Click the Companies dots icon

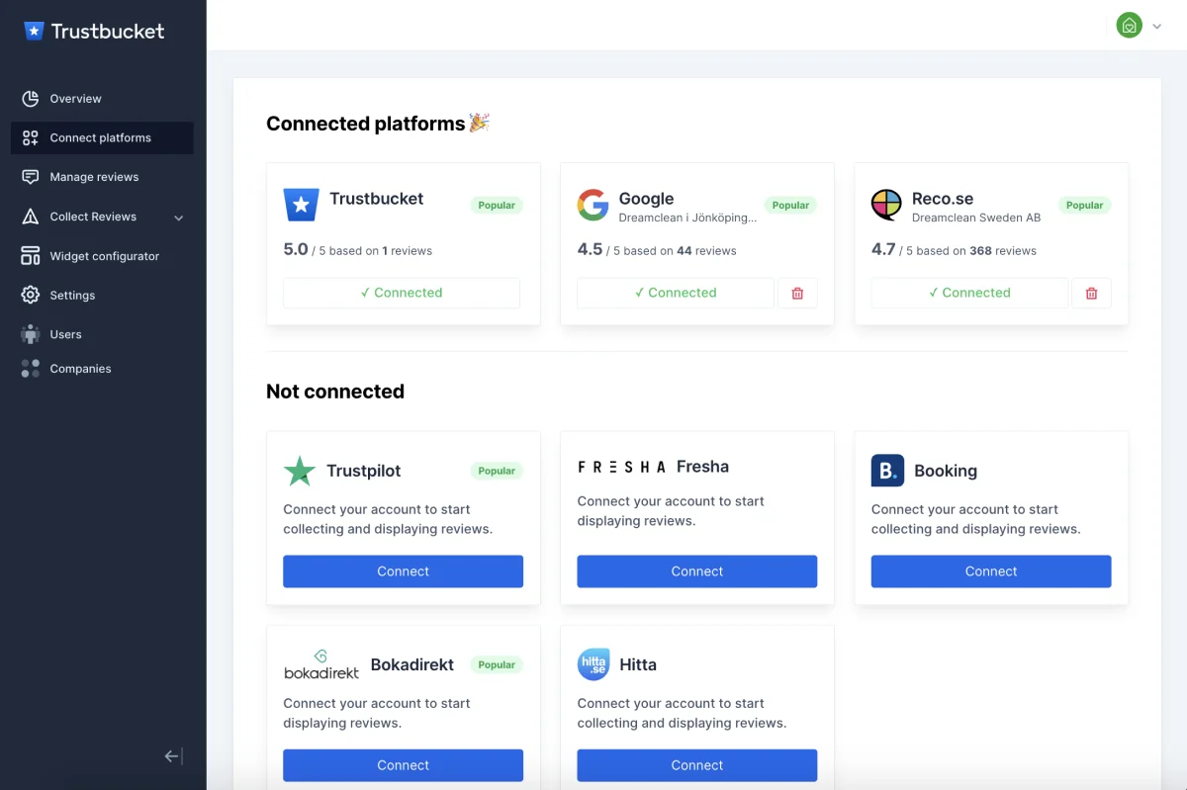coord(31,369)
